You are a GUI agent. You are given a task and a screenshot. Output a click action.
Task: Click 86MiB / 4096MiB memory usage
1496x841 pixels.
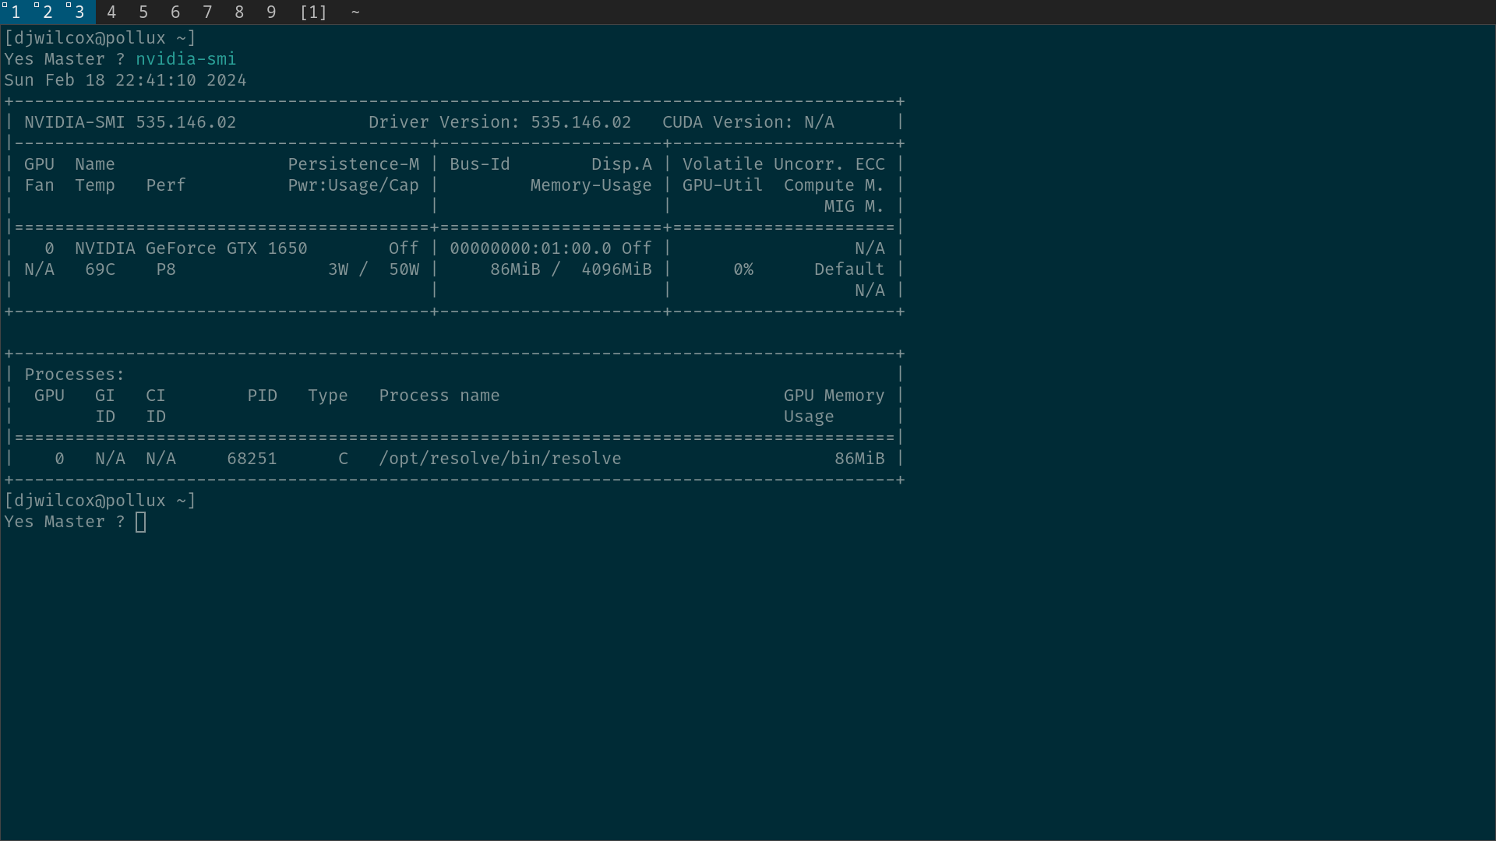pos(570,269)
